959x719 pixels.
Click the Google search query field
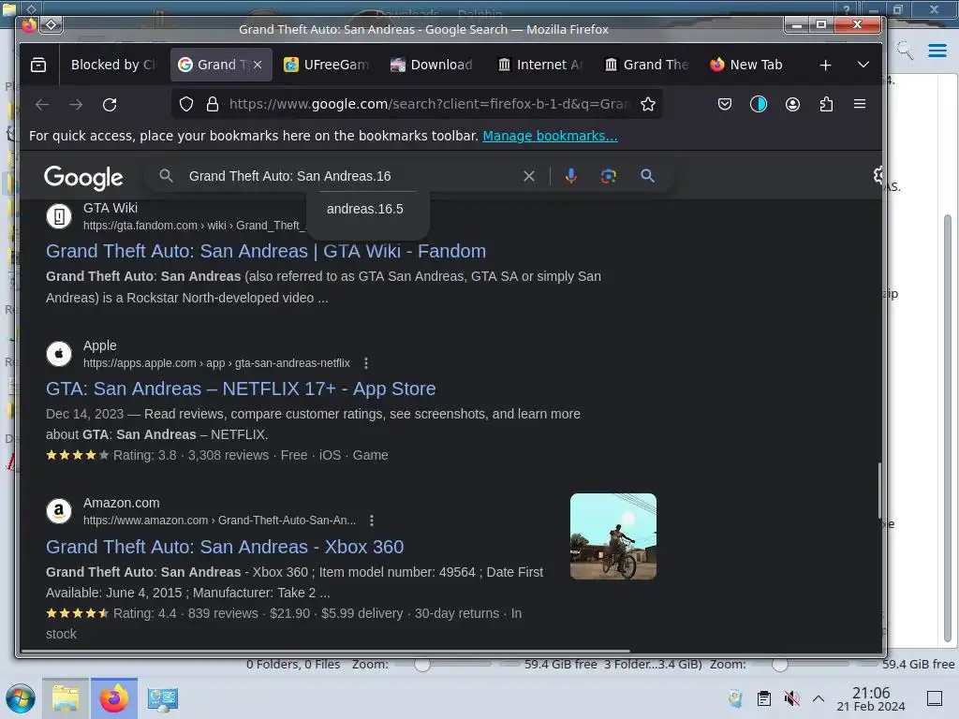pos(350,176)
